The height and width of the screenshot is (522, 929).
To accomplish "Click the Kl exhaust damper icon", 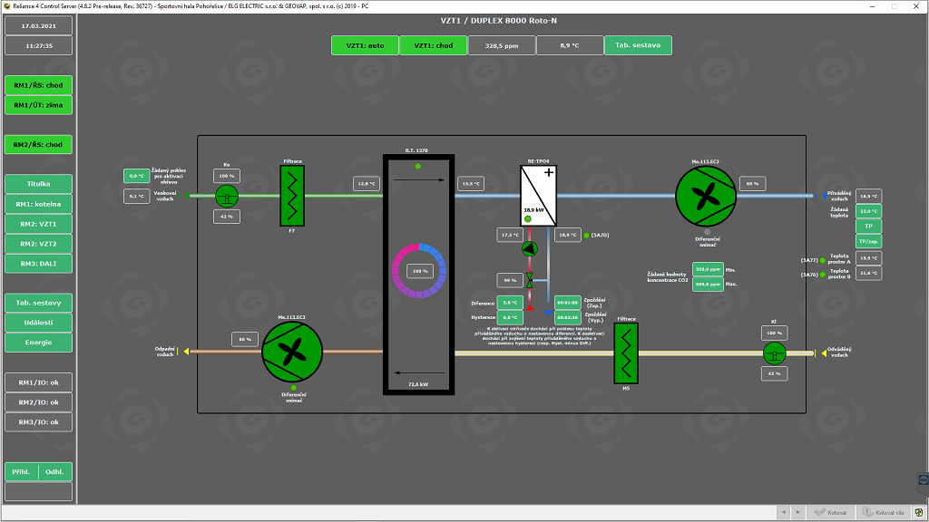I will 772,353.
